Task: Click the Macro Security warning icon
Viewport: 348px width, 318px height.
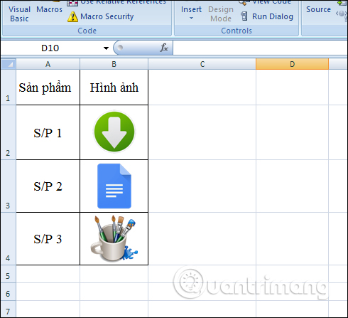Action: click(72, 16)
